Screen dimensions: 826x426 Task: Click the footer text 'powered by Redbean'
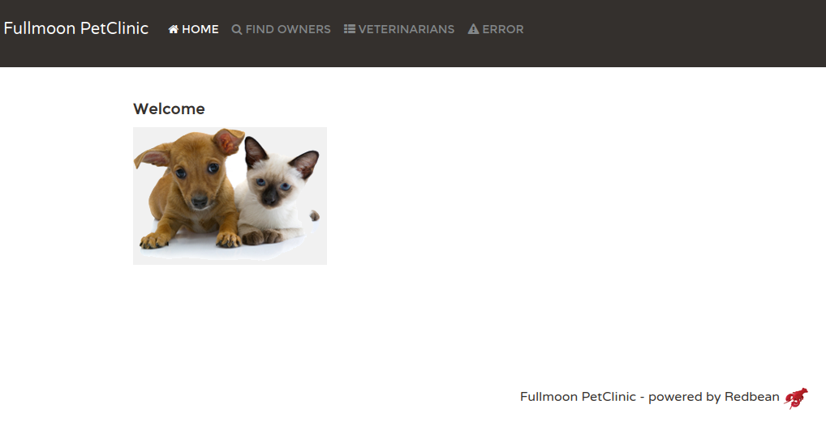tap(714, 397)
